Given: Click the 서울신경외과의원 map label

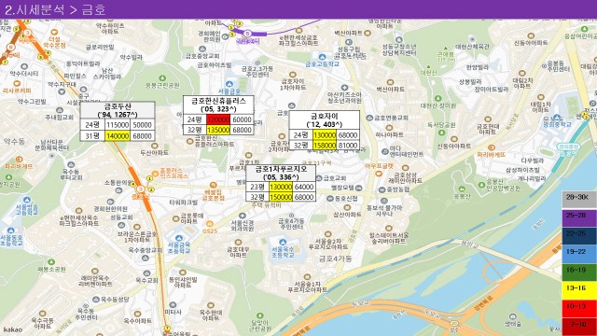Looking at the screenshot, I should [x=243, y=226].
